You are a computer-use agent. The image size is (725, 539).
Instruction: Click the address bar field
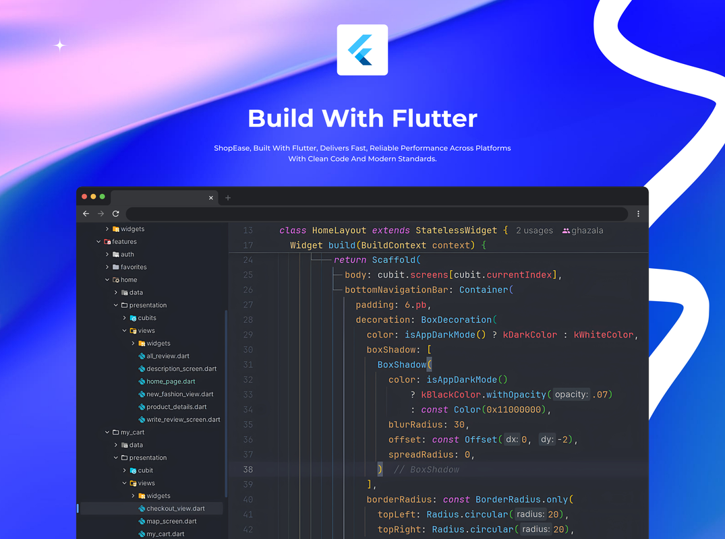click(x=376, y=214)
